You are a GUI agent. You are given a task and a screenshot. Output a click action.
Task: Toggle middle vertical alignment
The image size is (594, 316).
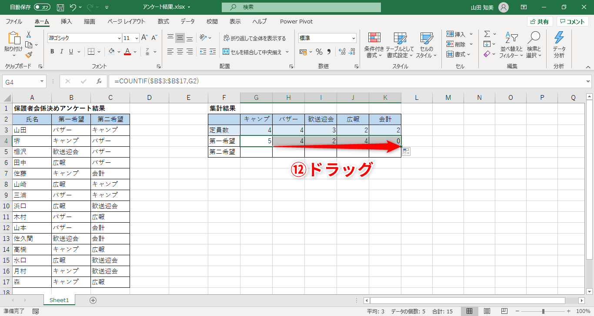point(180,38)
